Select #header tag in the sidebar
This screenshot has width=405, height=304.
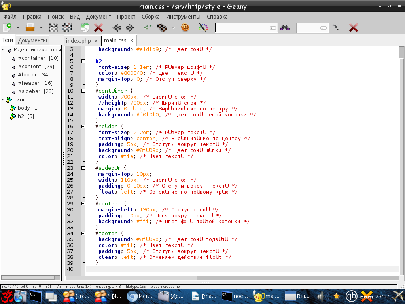[35, 83]
